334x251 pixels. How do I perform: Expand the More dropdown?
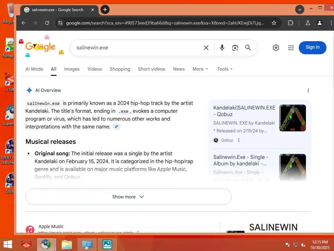pos(200,69)
